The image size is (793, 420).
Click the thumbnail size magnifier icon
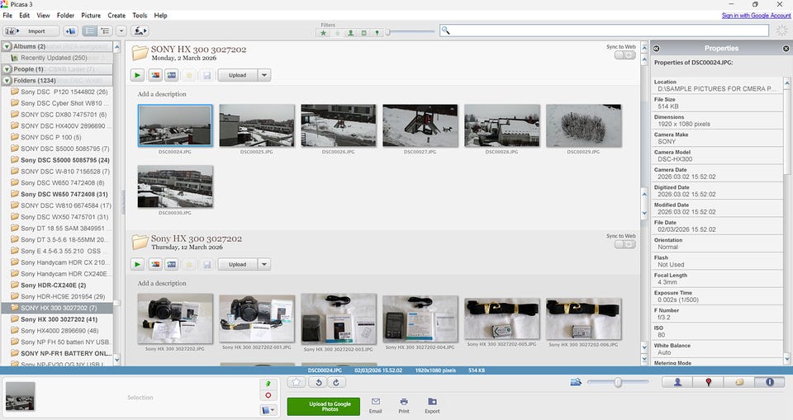coord(576,382)
